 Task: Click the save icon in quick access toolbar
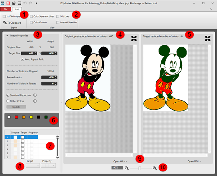click(19, 3)
